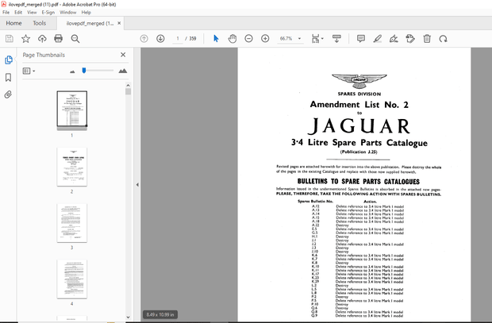Image resolution: width=492 pixels, height=323 pixels.
Task: Click the thumbnails panel scroll-down arrow
Action: (x=128, y=317)
